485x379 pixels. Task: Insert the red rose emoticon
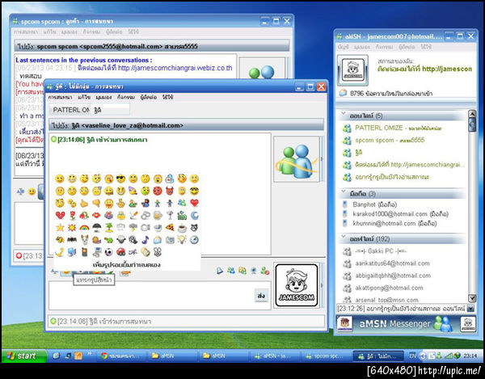coord(72,215)
